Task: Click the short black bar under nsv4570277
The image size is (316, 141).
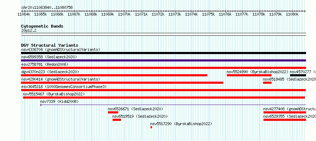Action: (x=298, y=75)
